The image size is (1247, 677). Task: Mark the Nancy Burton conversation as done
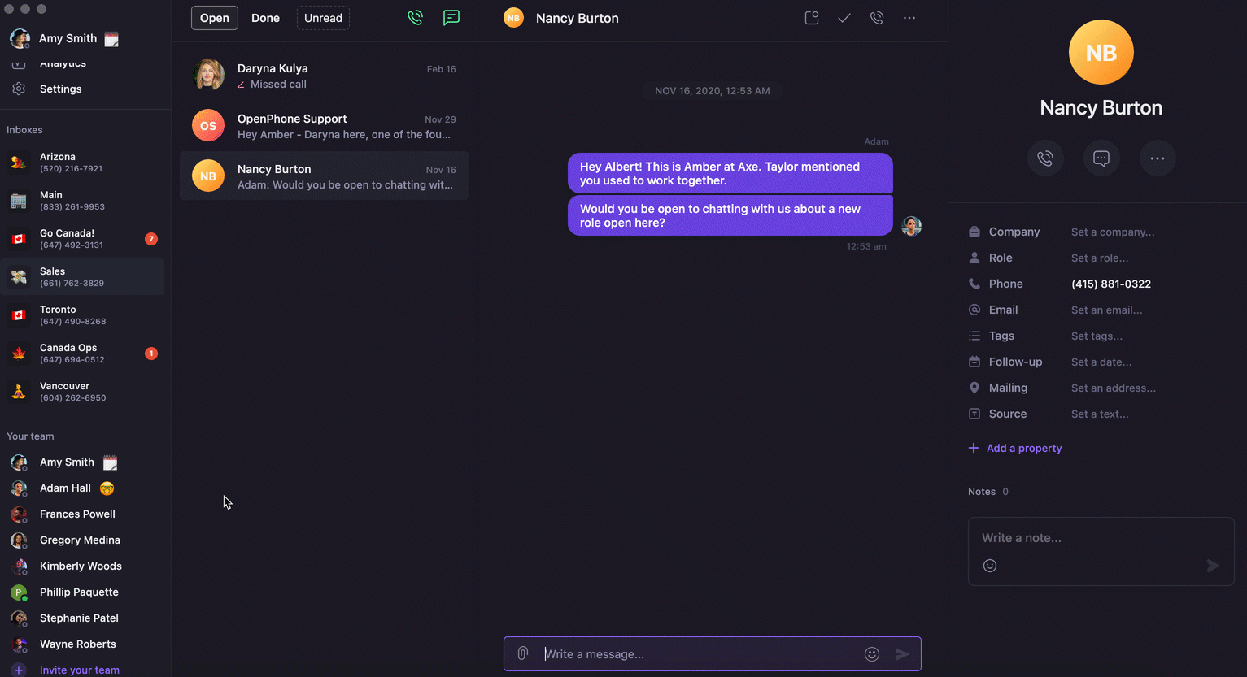(844, 17)
